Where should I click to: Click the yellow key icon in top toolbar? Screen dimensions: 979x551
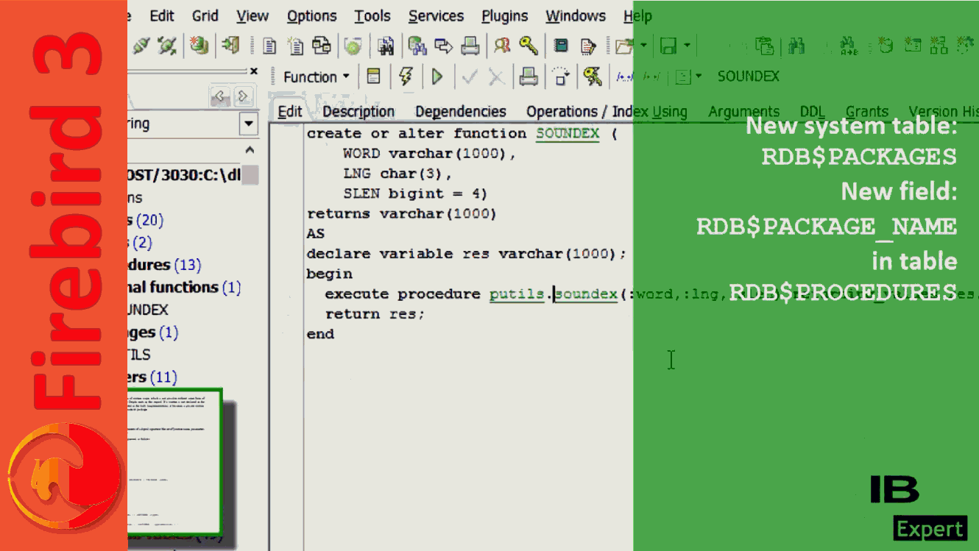point(528,46)
